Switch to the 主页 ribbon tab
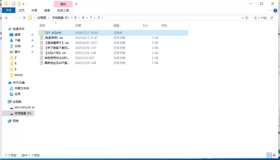The width and height of the screenshot is (280, 160). click(x=22, y=10)
